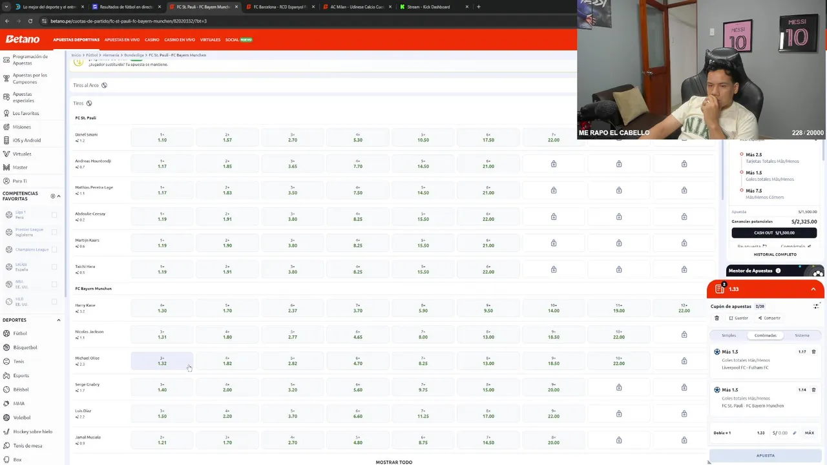
Task: Click the iOS y Android phone icon
Action: pyautogui.click(x=6, y=140)
